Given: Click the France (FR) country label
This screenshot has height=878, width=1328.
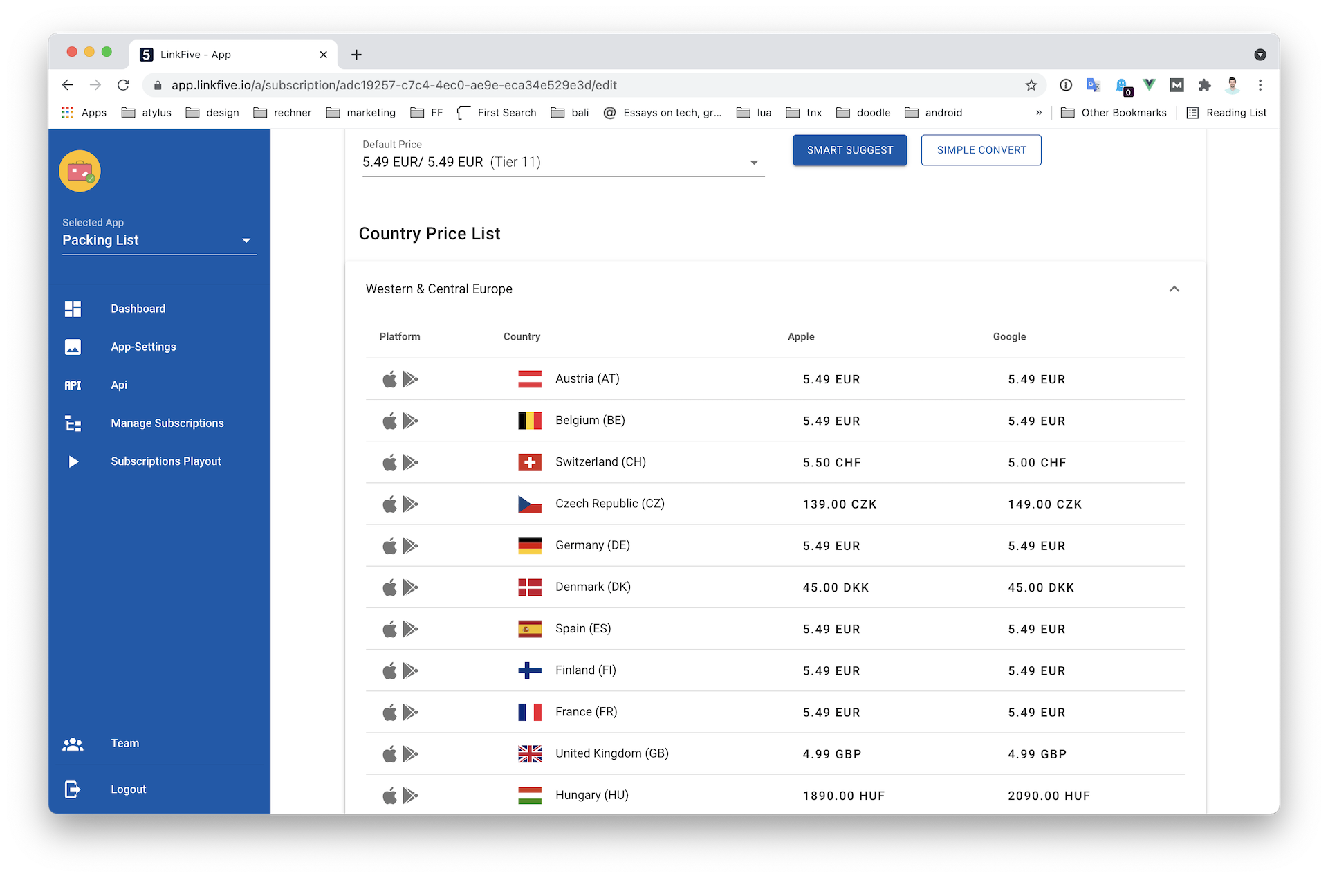Looking at the screenshot, I should tap(587, 712).
